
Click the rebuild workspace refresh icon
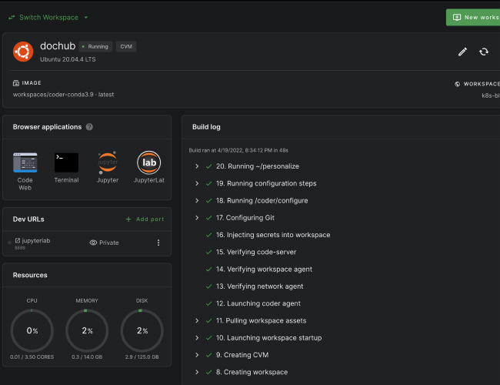tap(484, 52)
